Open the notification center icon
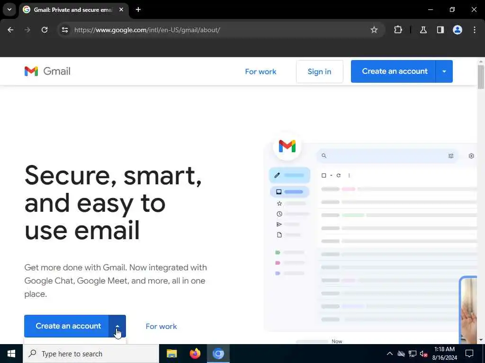 pyautogui.click(x=469, y=354)
